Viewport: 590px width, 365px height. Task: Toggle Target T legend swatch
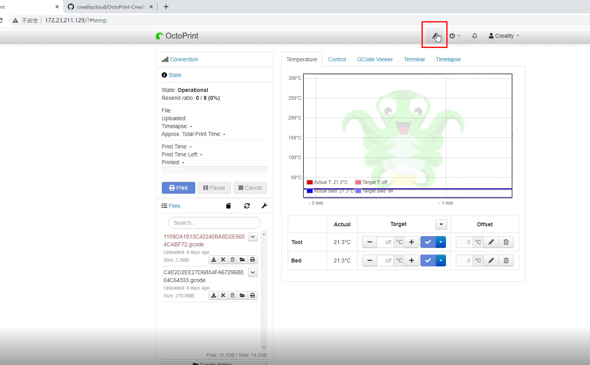point(358,182)
